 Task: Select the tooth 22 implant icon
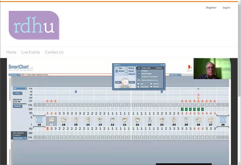point(149,120)
